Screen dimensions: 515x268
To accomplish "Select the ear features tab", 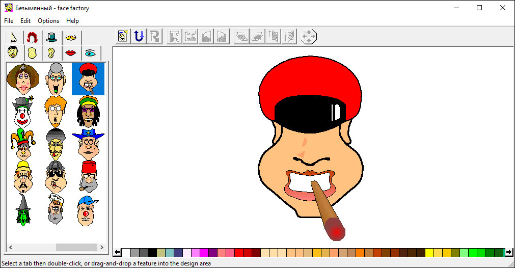I will tap(51, 53).
